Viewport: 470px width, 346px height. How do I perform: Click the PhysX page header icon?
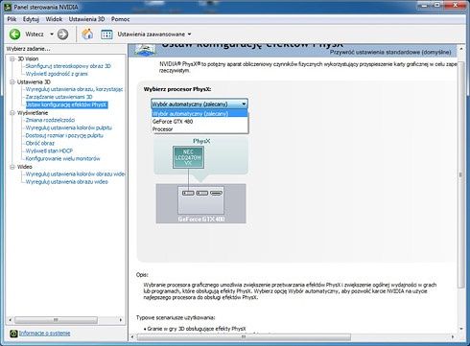point(145,50)
